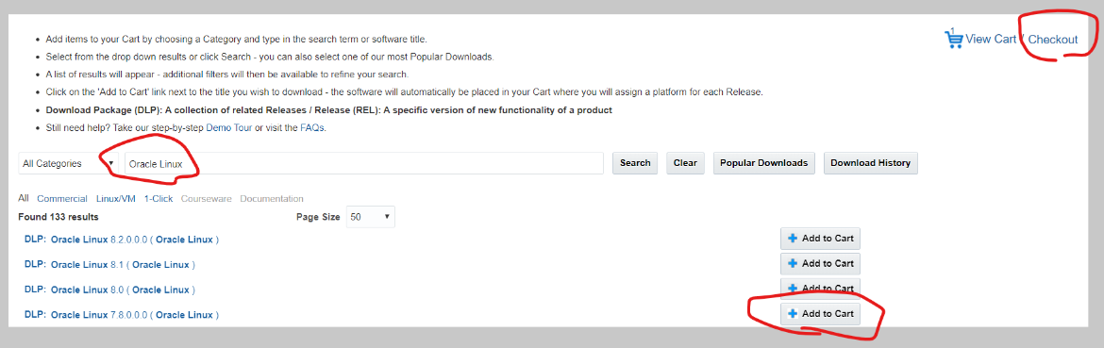The image size is (1104, 348).
Task: Open the Demo Tour link
Action: point(230,128)
